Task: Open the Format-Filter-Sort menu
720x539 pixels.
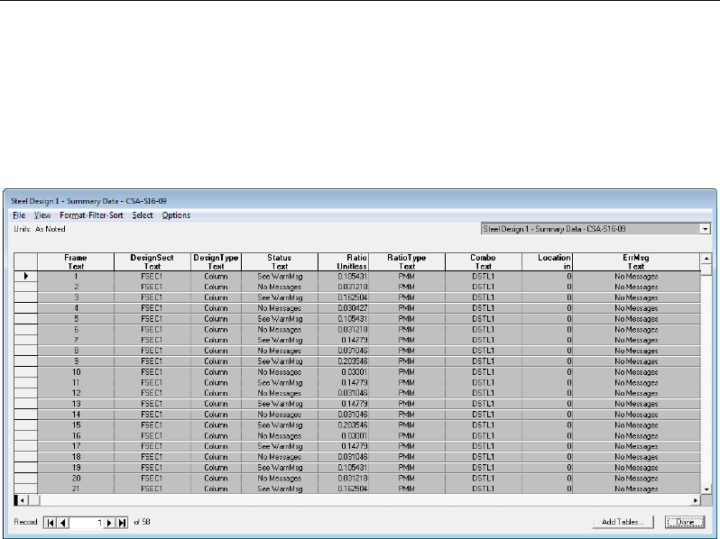Action: pos(91,215)
